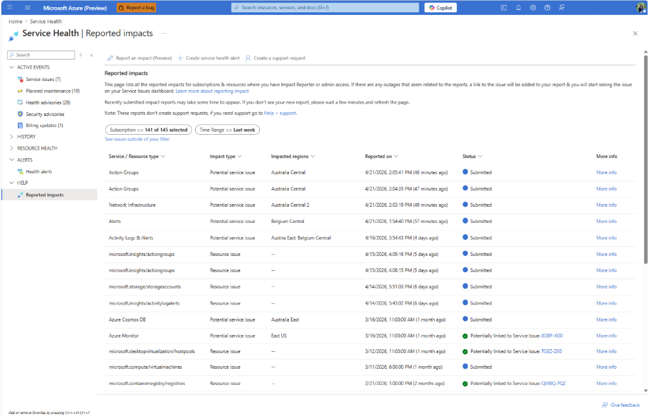Click Activity Logs & Alerts row name

click(x=131, y=238)
